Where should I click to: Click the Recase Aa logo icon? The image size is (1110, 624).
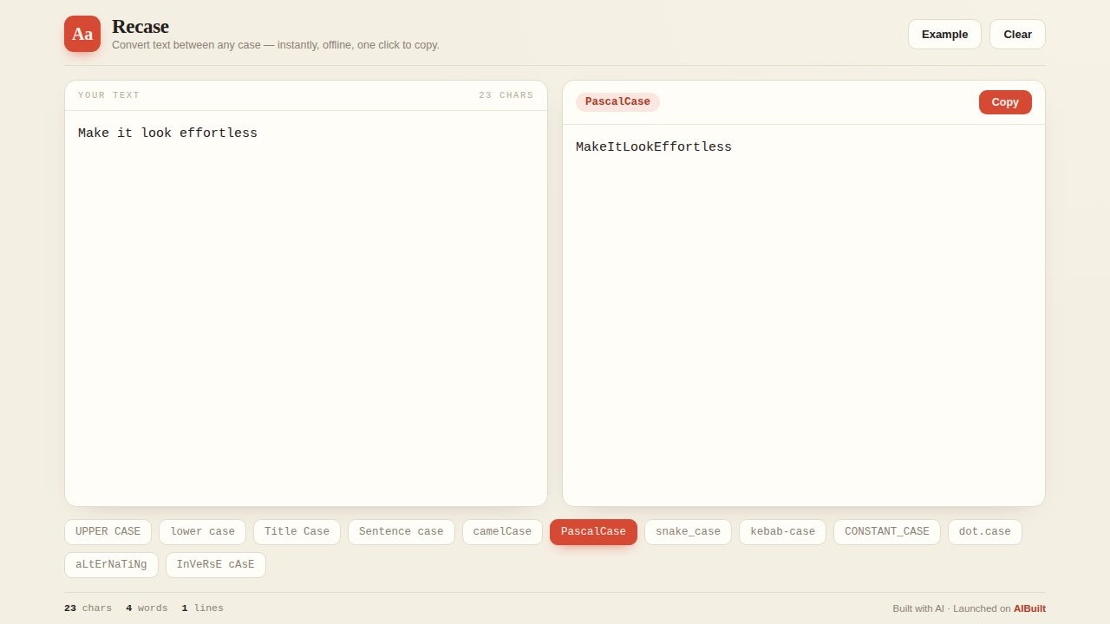(82, 34)
